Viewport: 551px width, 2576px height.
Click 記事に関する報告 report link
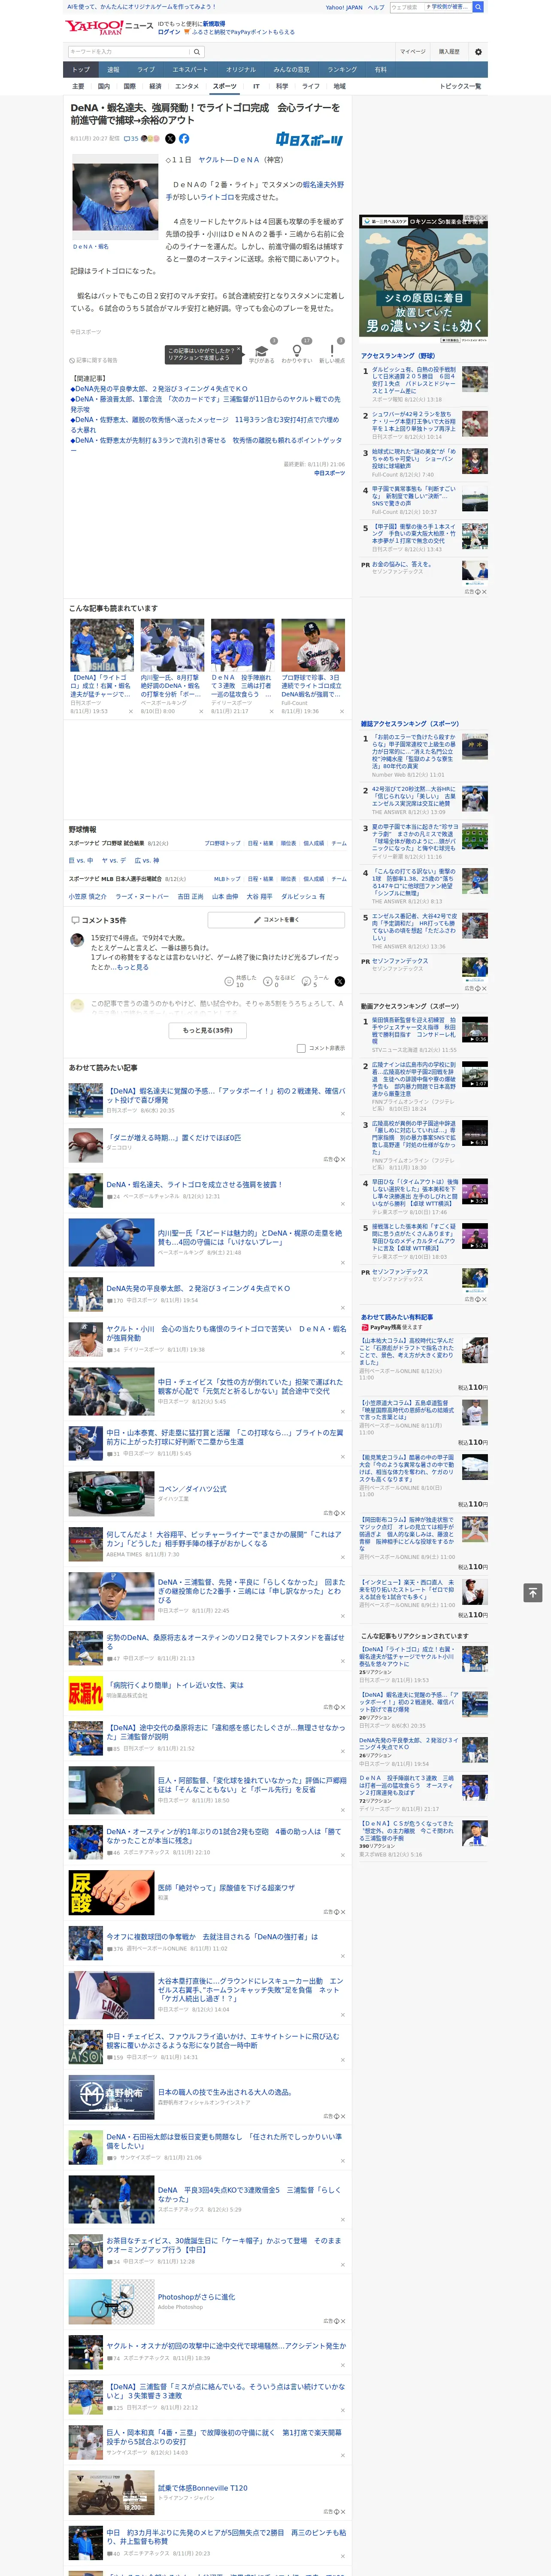pyautogui.click(x=94, y=360)
